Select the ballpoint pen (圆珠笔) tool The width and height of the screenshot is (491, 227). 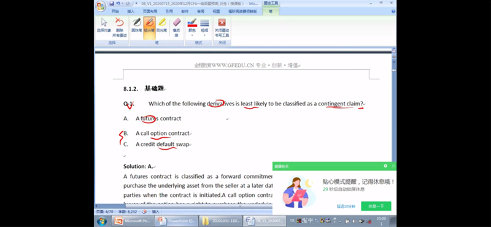tap(136, 25)
